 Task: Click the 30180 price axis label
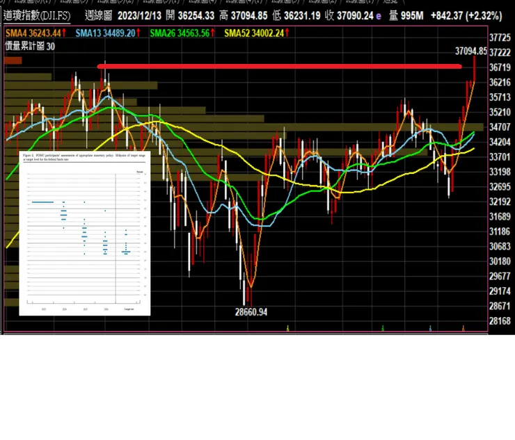[x=500, y=261]
